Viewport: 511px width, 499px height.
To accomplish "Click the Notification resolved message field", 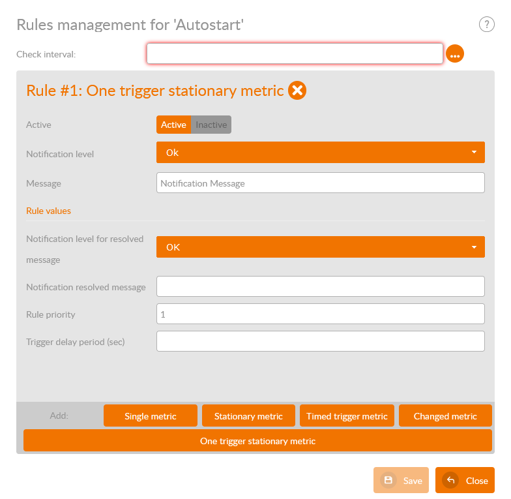I will [x=320, y=286].
